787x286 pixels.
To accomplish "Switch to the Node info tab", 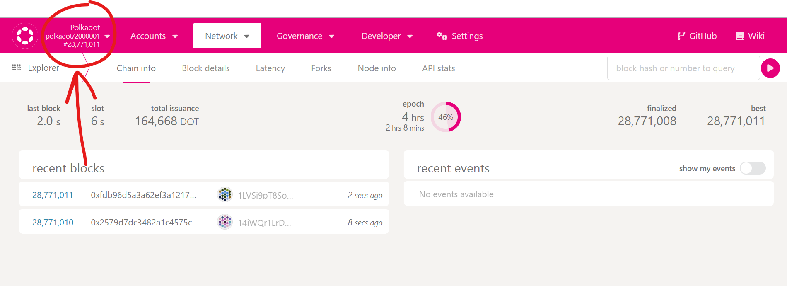I will [377, 68].
